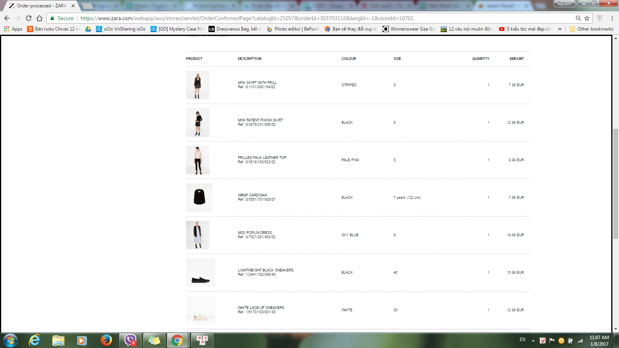Click the page vertical scrollbar thumb

[616, 184]
